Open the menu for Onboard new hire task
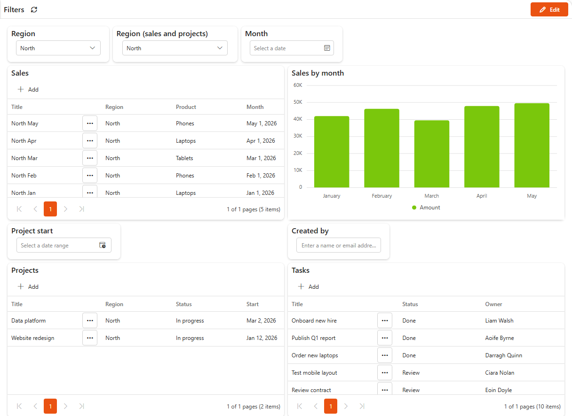The height and width of the screenshot is (416, 572). tap(385, 321)
